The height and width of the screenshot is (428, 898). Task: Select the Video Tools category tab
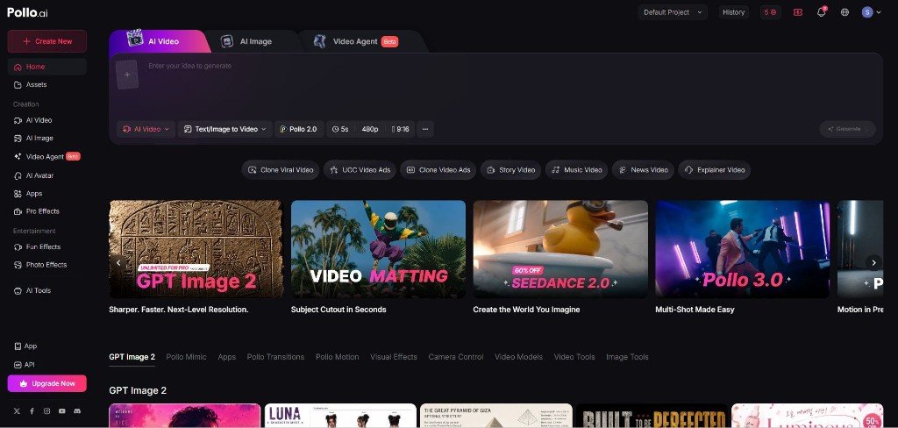pos(574,357)
